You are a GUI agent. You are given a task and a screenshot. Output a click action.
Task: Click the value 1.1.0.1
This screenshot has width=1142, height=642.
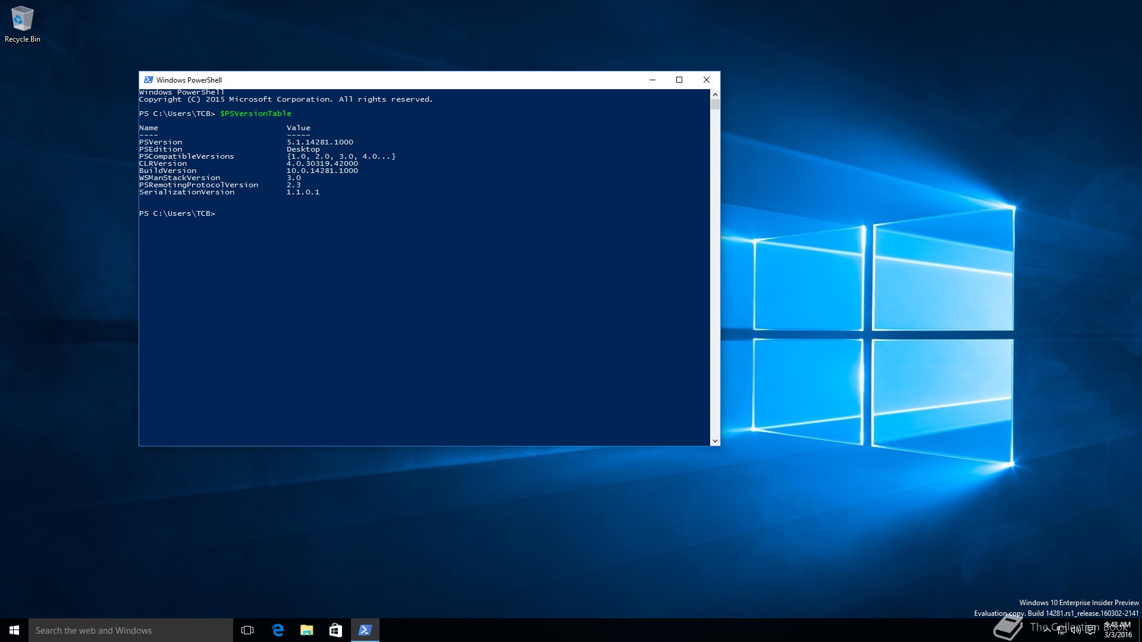click(303, 192)
